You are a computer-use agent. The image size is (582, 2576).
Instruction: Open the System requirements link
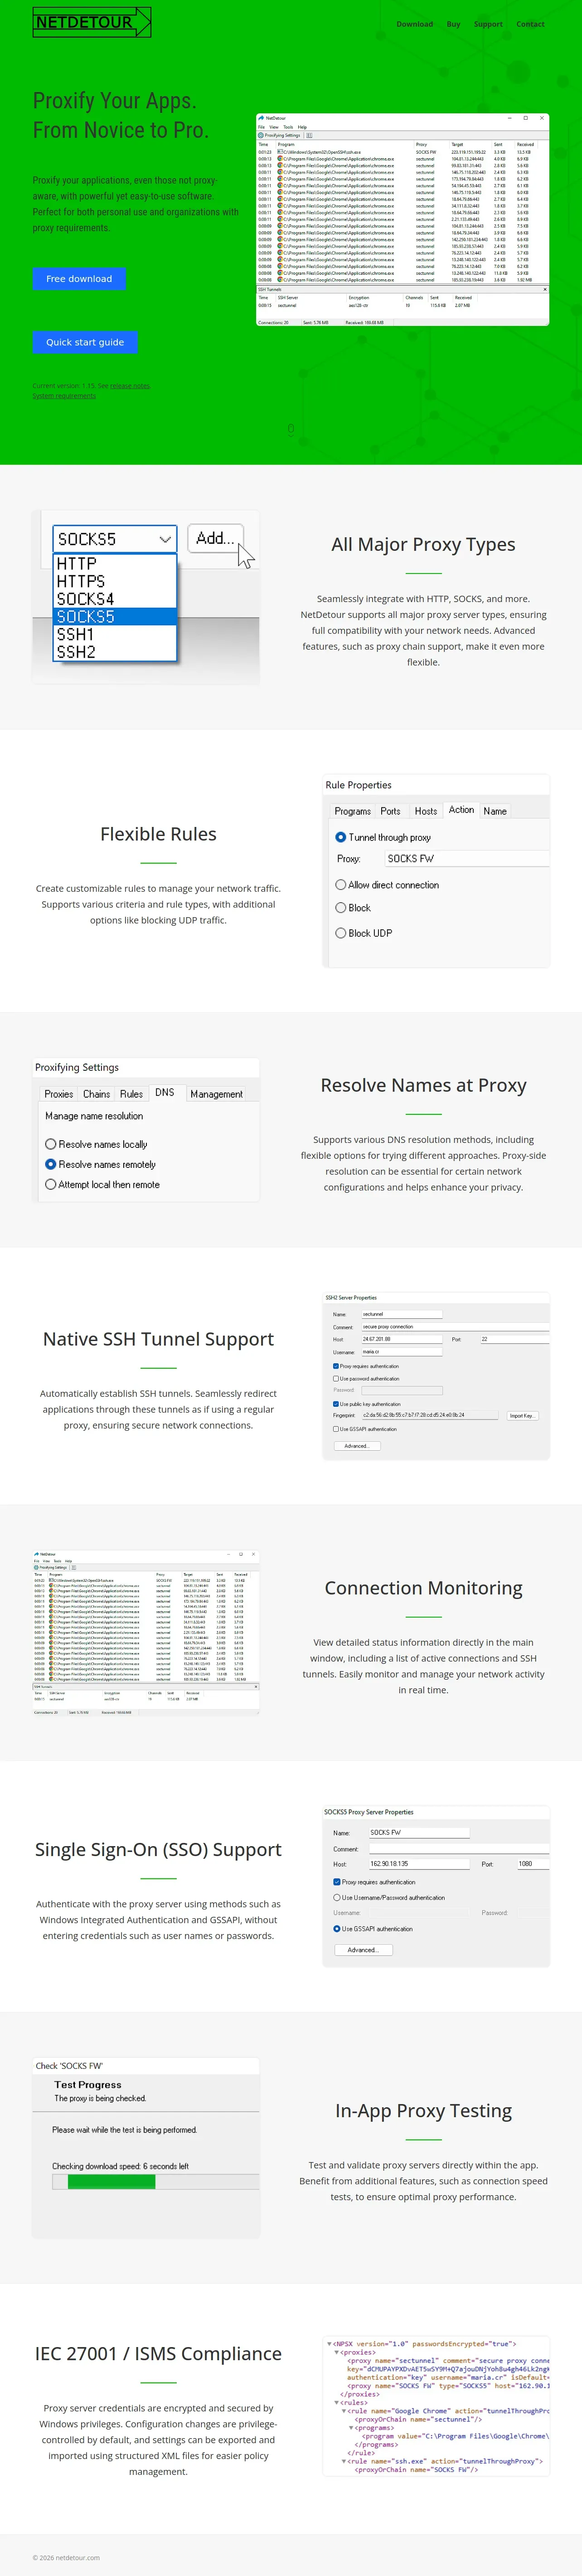[x=64, y=396]
